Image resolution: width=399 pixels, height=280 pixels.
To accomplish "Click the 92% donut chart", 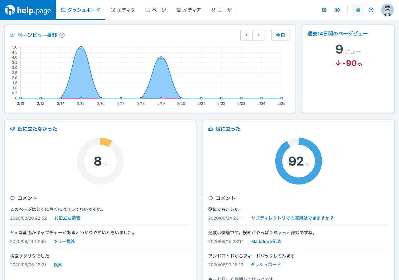I will 299,161.
